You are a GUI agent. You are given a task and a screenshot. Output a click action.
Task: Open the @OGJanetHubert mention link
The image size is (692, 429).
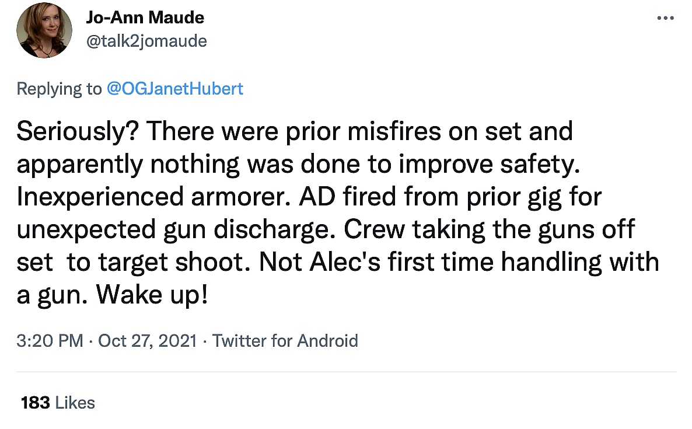click(175, 89)
